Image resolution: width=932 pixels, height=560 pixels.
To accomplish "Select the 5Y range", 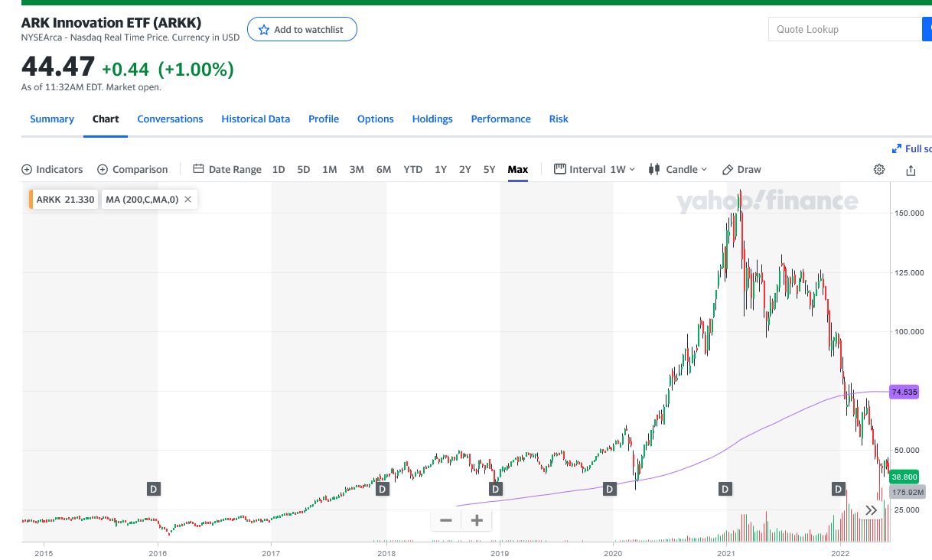I will tap(490, 170).
